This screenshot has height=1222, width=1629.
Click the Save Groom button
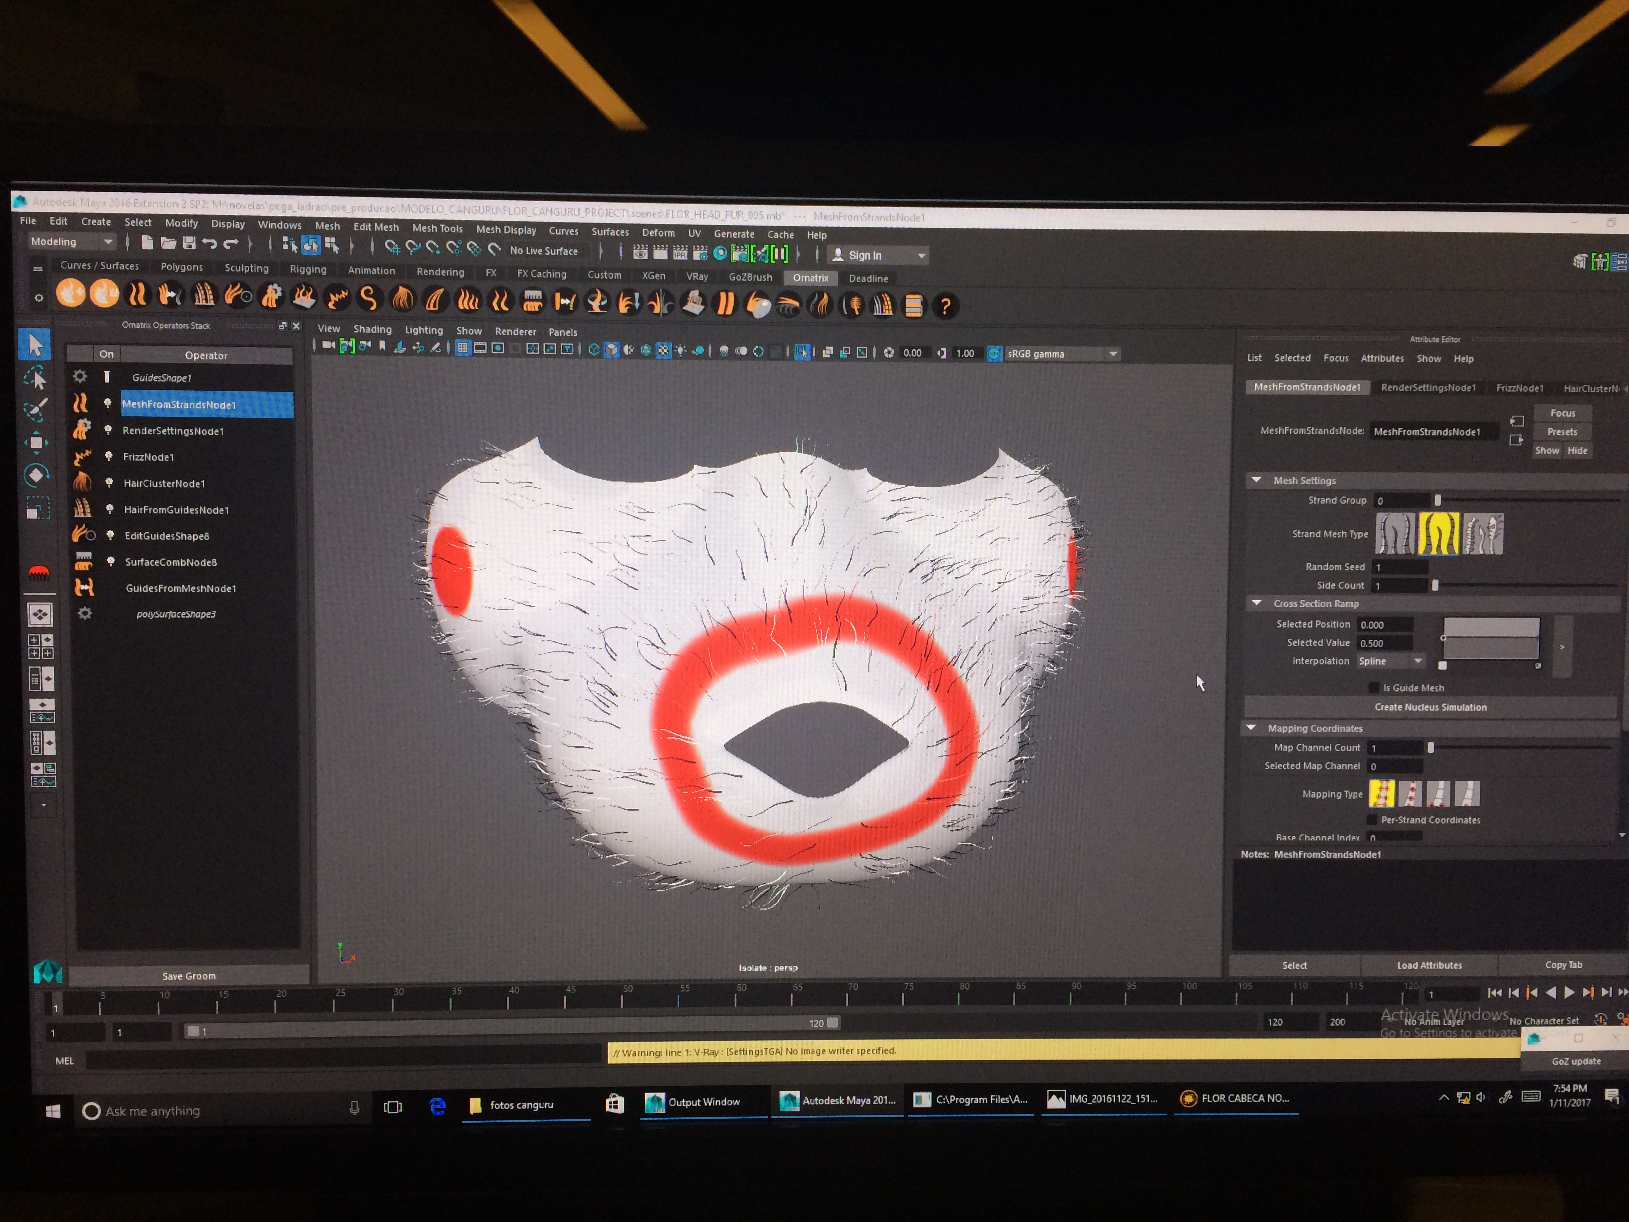(x=189, y=976)
